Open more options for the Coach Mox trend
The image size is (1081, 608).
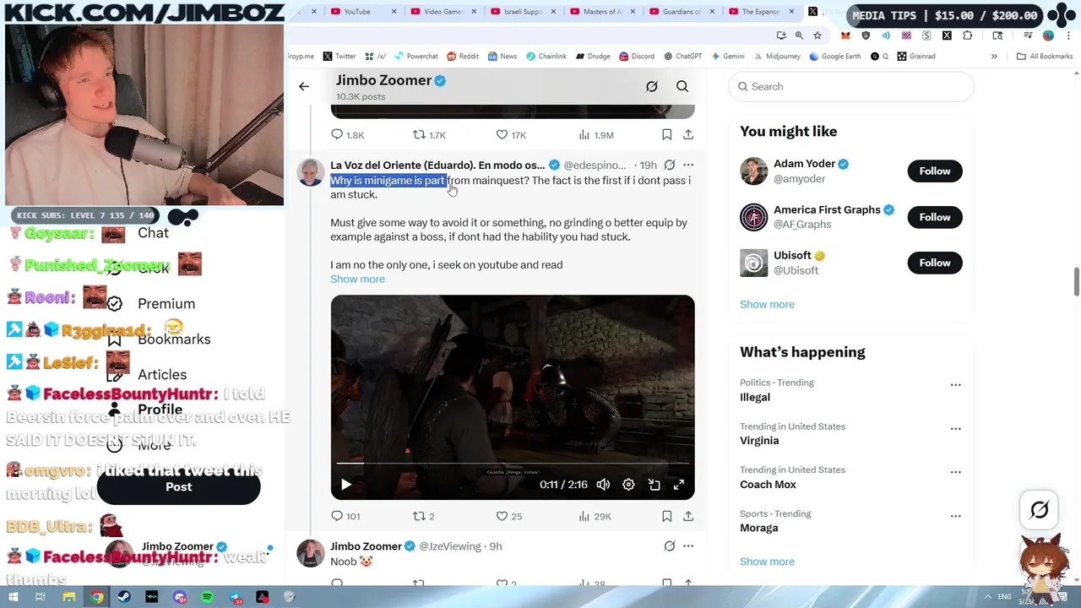tap(955, 472)
